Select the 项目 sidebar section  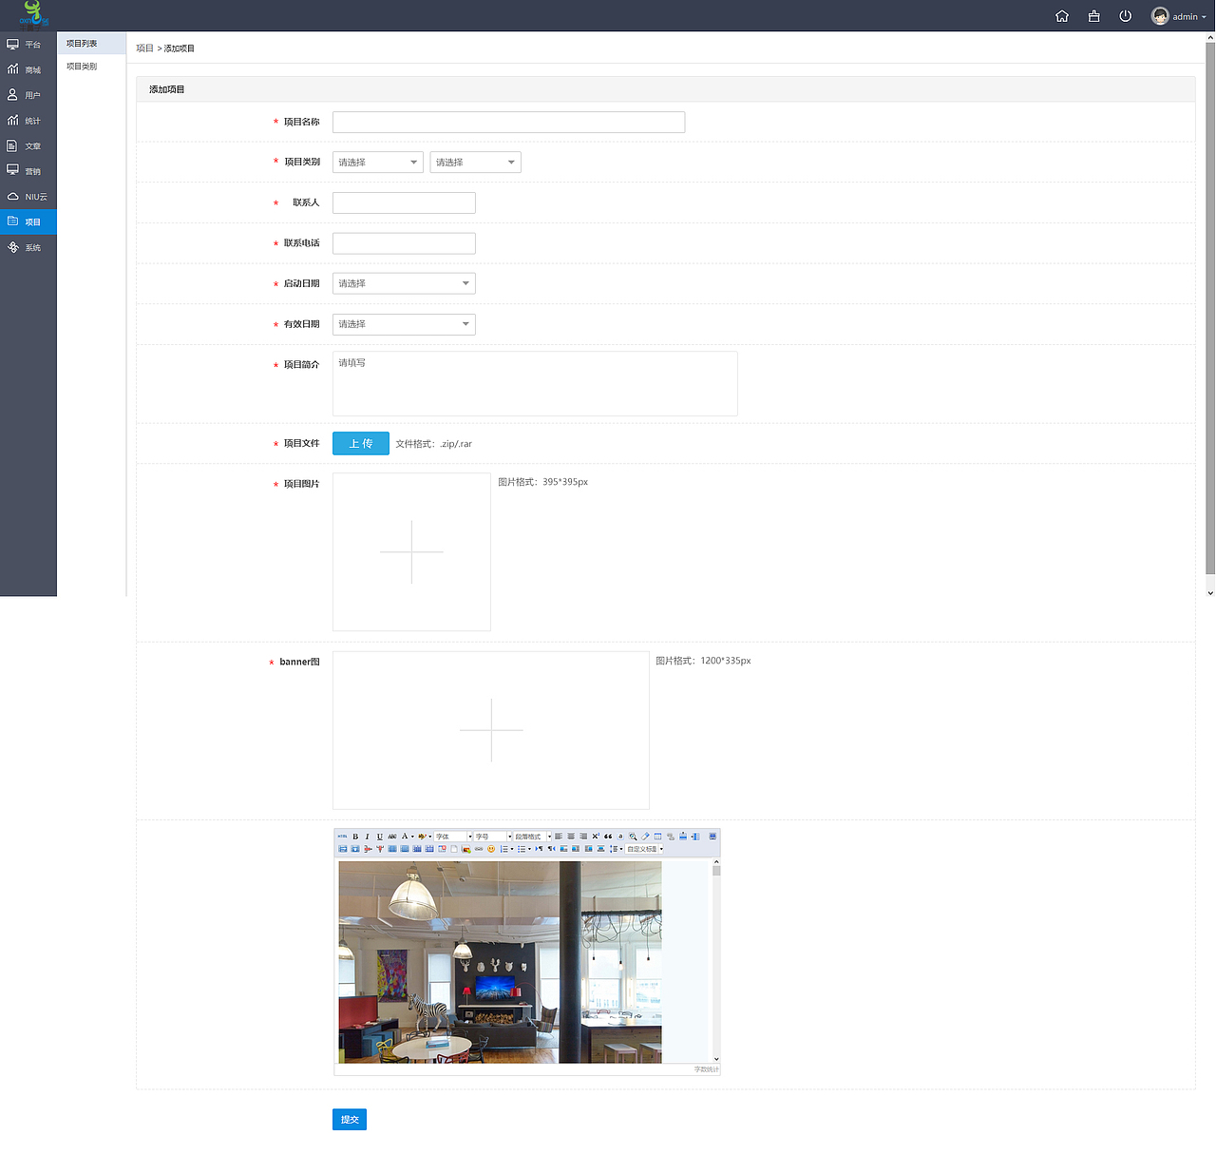(28, 221)
